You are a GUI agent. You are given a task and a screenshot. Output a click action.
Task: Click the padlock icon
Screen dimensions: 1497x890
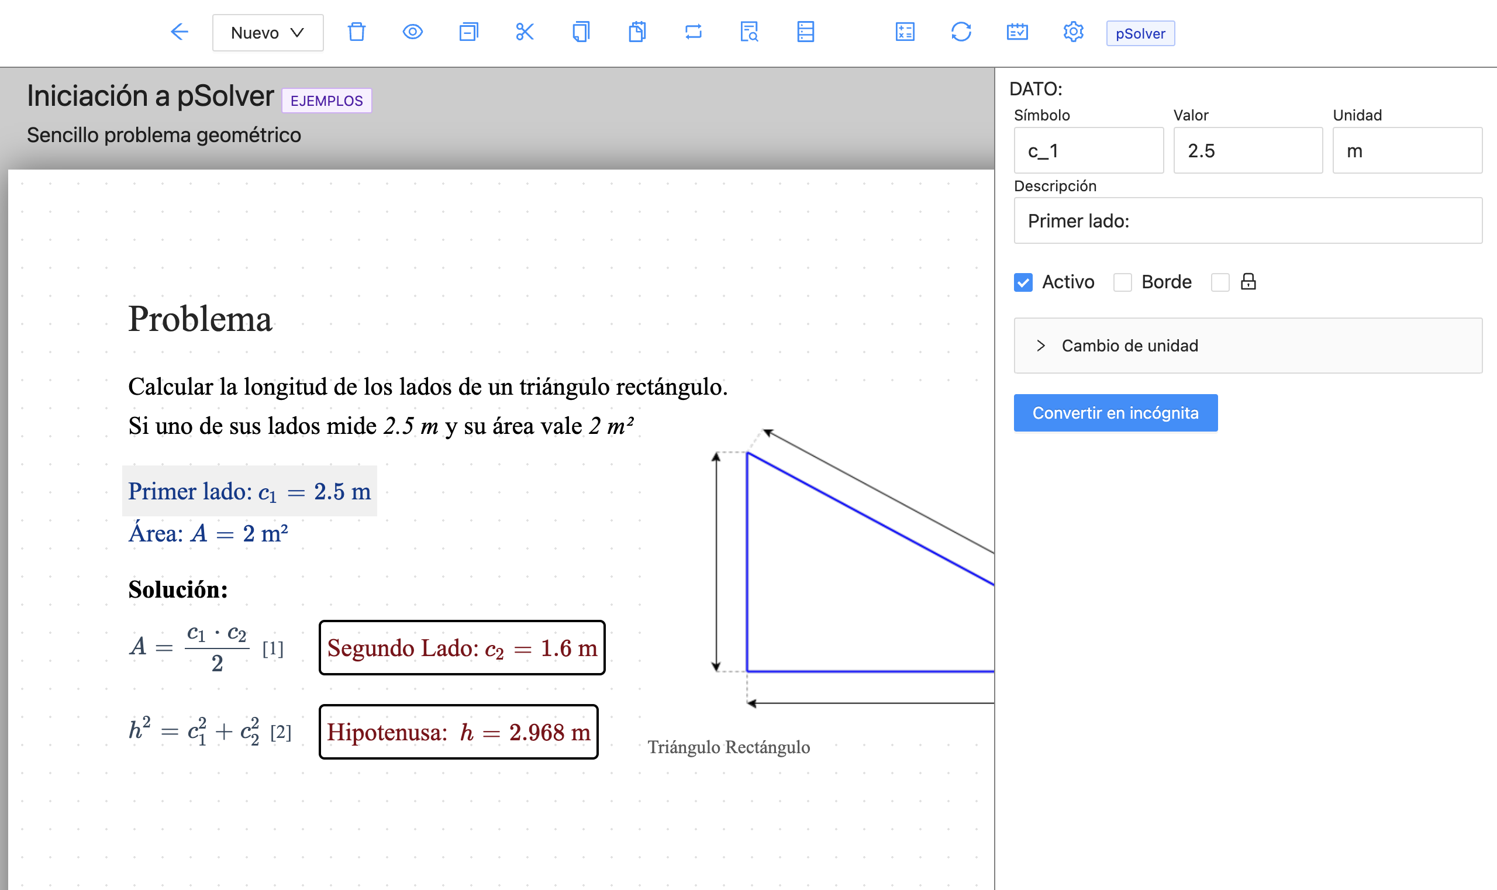(1248, 281)
